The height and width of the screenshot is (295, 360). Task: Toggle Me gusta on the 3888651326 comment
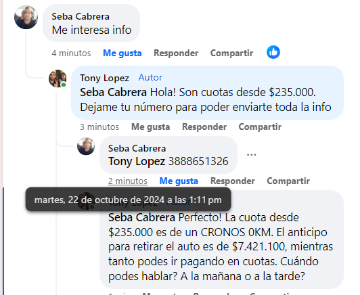tap(179, 181)
